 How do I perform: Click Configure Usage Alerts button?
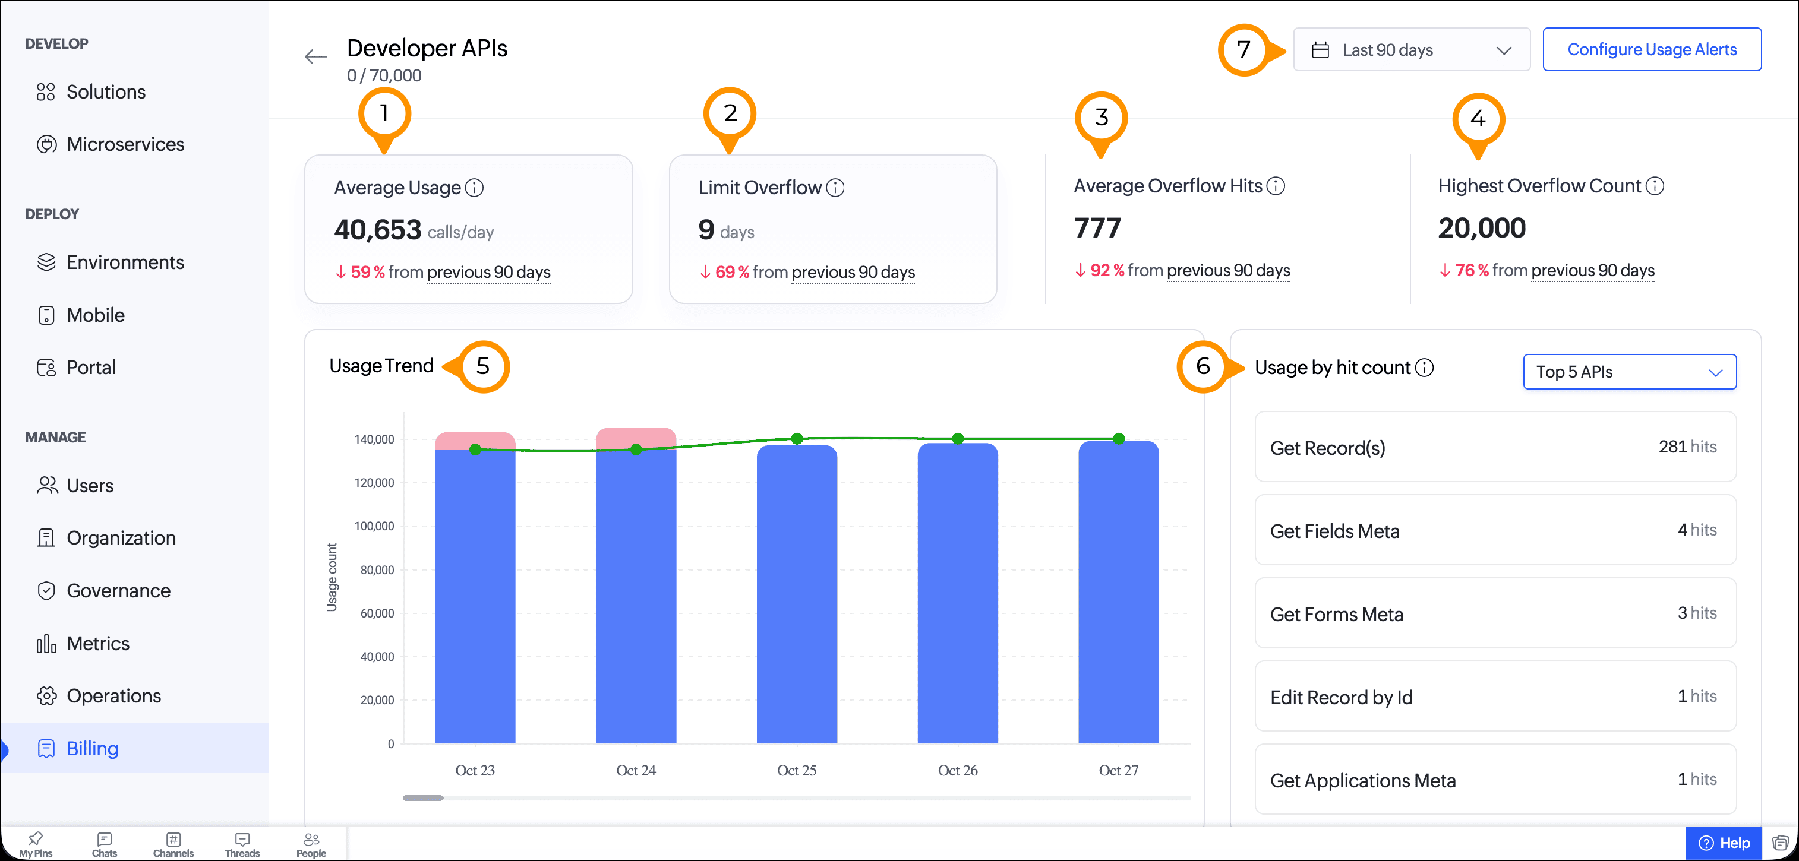point(1652,49)
